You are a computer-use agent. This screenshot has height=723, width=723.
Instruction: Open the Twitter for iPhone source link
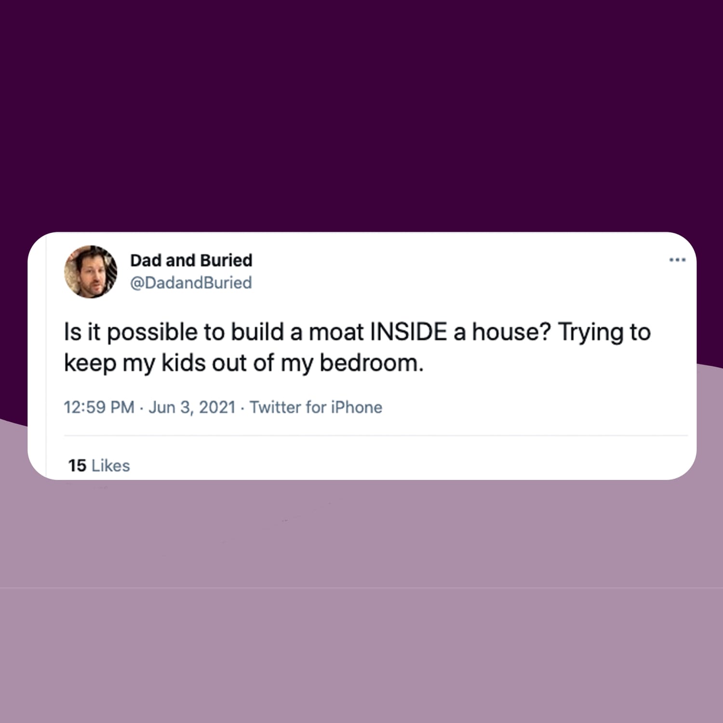click(316, 407)
